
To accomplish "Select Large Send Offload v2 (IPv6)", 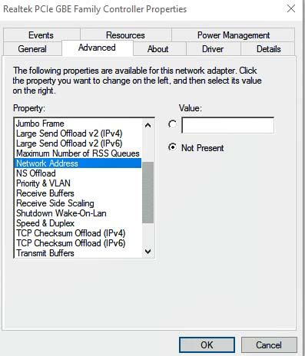I will point(78,143).
